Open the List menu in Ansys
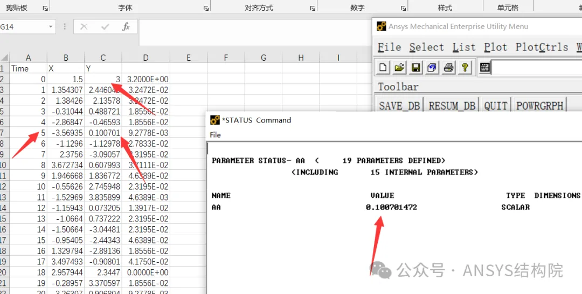Screen dimensions: 582x294 click(463, 47)
